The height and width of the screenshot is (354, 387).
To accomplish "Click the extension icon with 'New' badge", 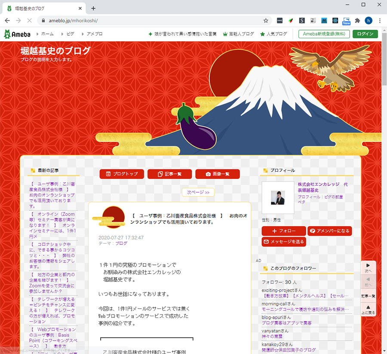I will point(346,21).
